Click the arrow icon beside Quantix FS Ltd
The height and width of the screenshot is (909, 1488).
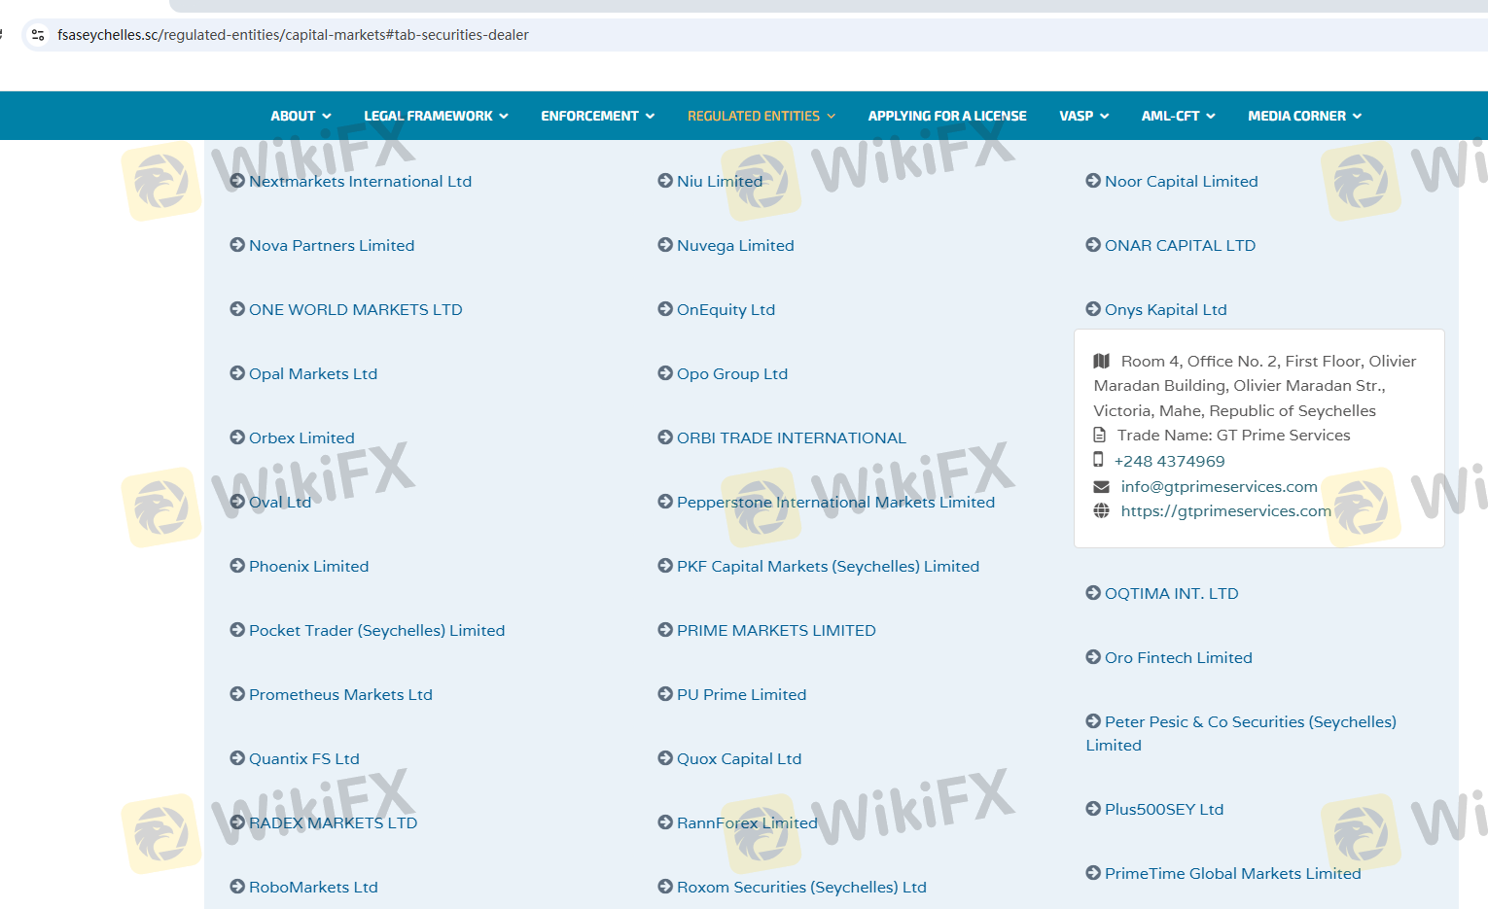click(237, 757)
